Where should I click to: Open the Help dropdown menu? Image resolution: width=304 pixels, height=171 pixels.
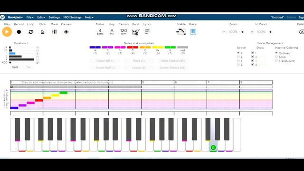click(x=89, y=17)
